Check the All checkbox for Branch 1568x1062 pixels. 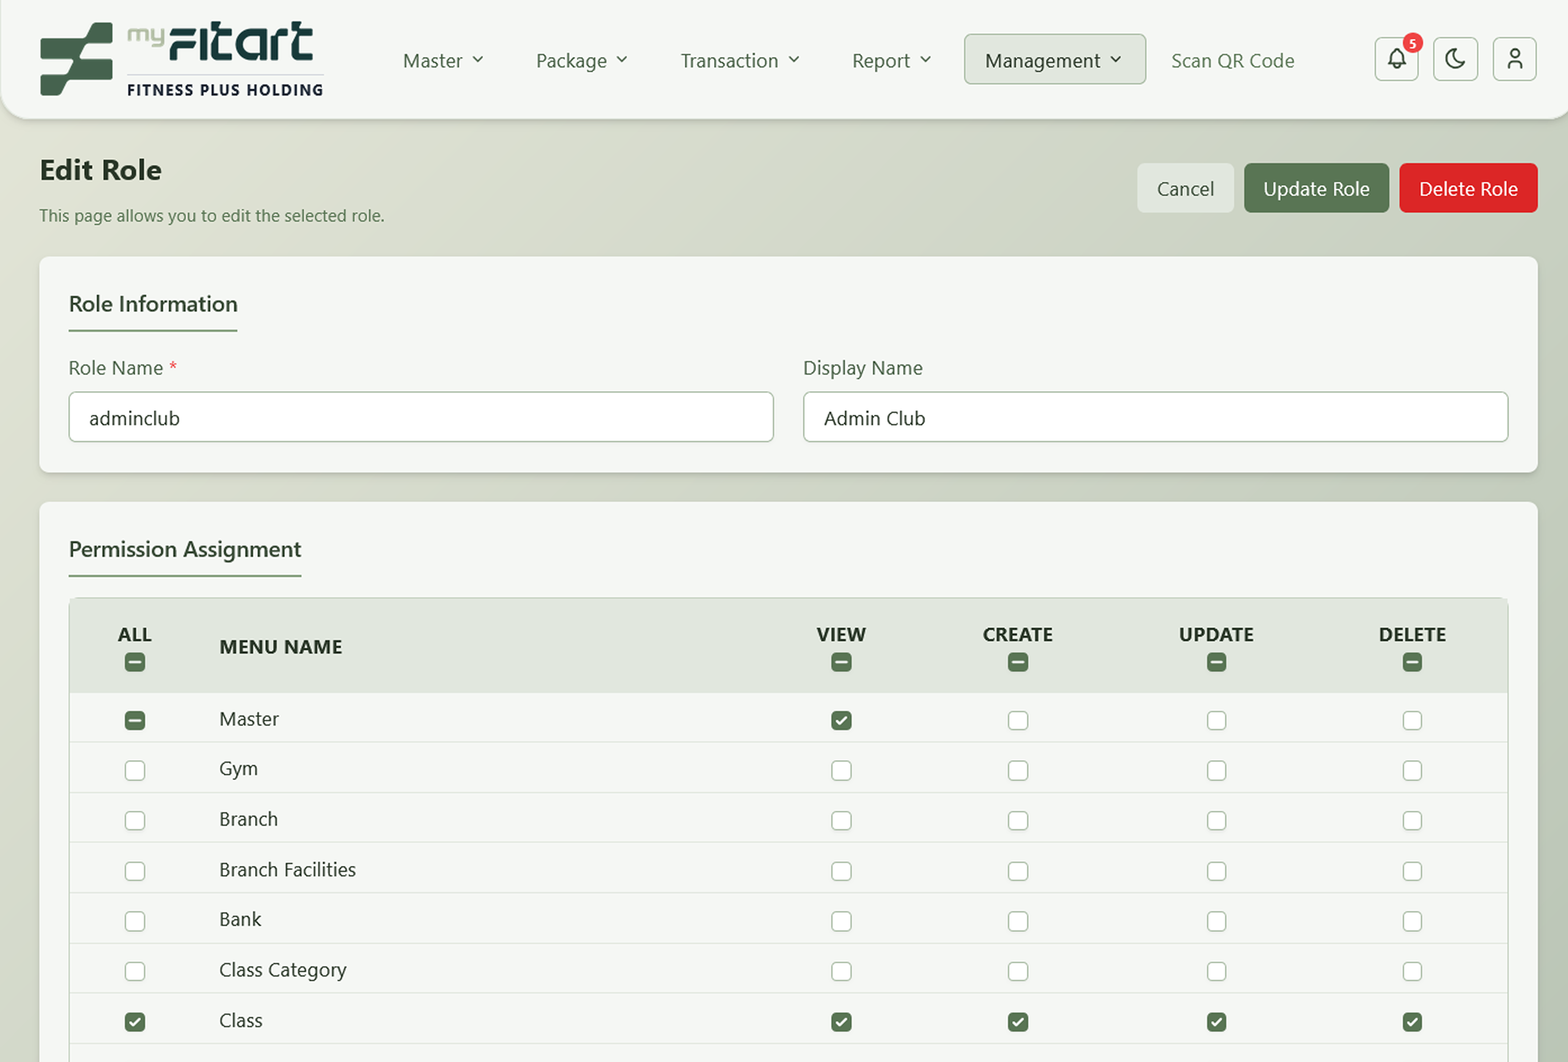[x=134, y=821]
